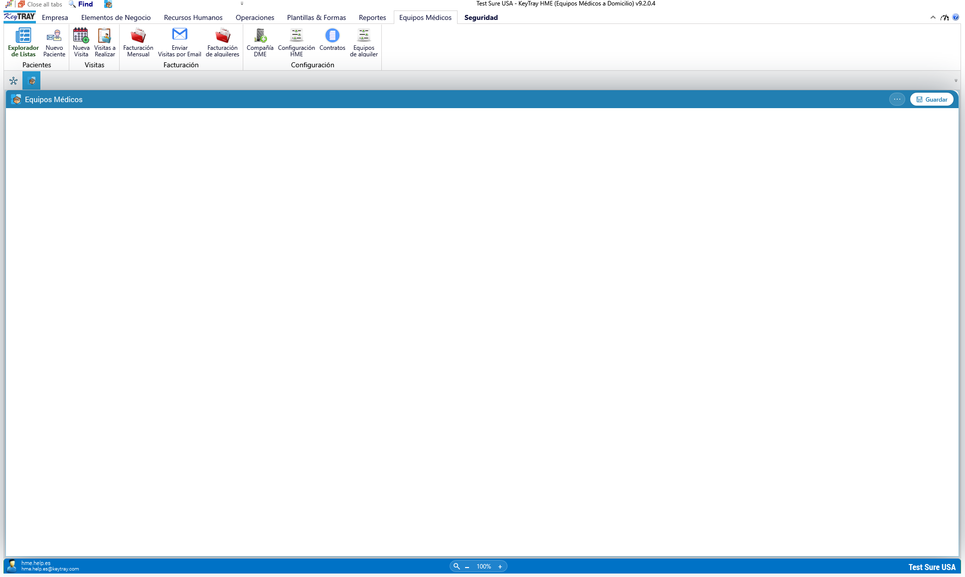Open Facturación de alquileres

(222, 42)
